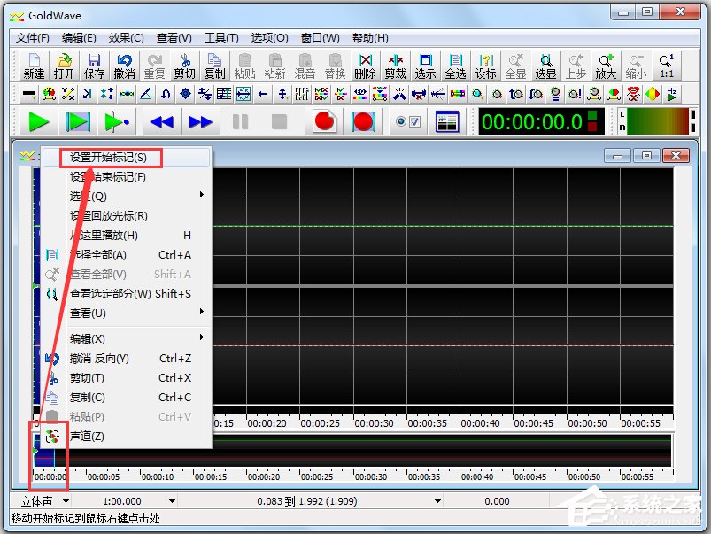Zoom out with the 缩小 icon
The width and height of the screenshot is (711, 534).
click(x=636, y=66)
